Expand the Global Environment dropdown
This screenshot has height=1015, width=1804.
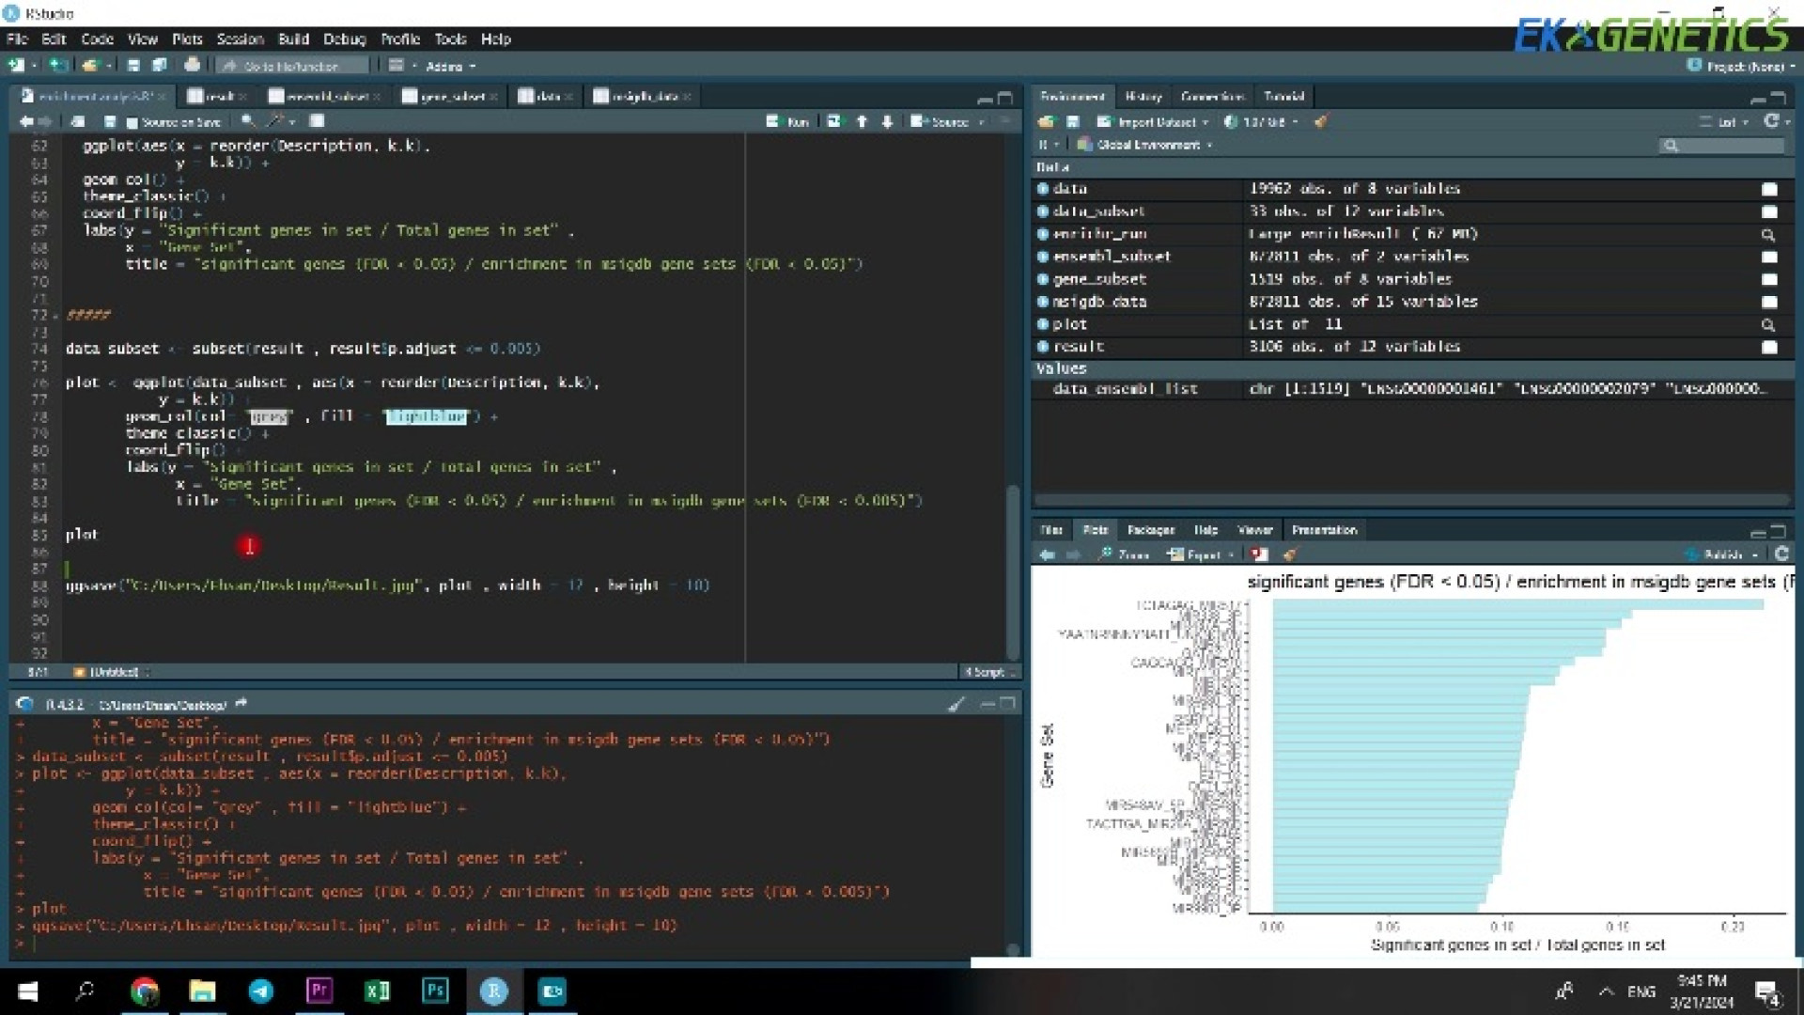tap(1148, 145)
